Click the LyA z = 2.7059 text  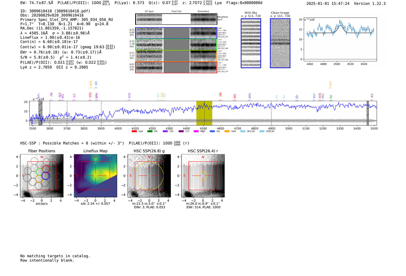(x=36, y=67)
